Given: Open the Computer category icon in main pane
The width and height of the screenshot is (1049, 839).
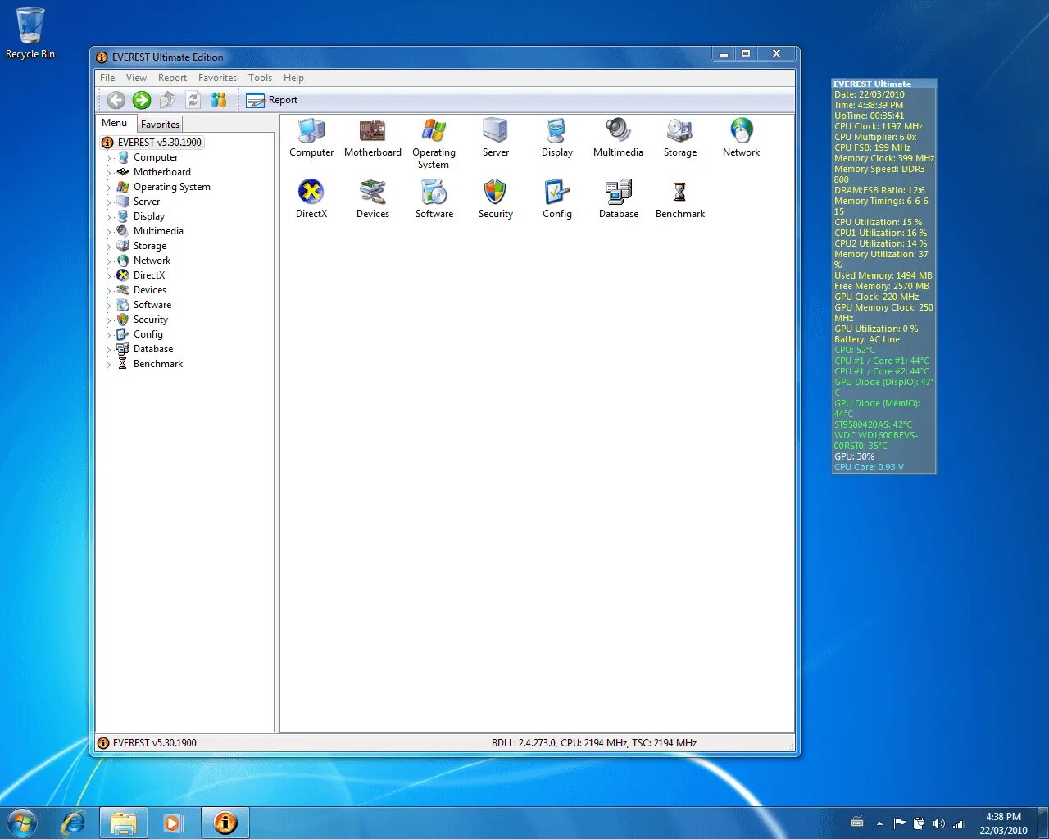Looking at the screenshot, I should [311, 138].
